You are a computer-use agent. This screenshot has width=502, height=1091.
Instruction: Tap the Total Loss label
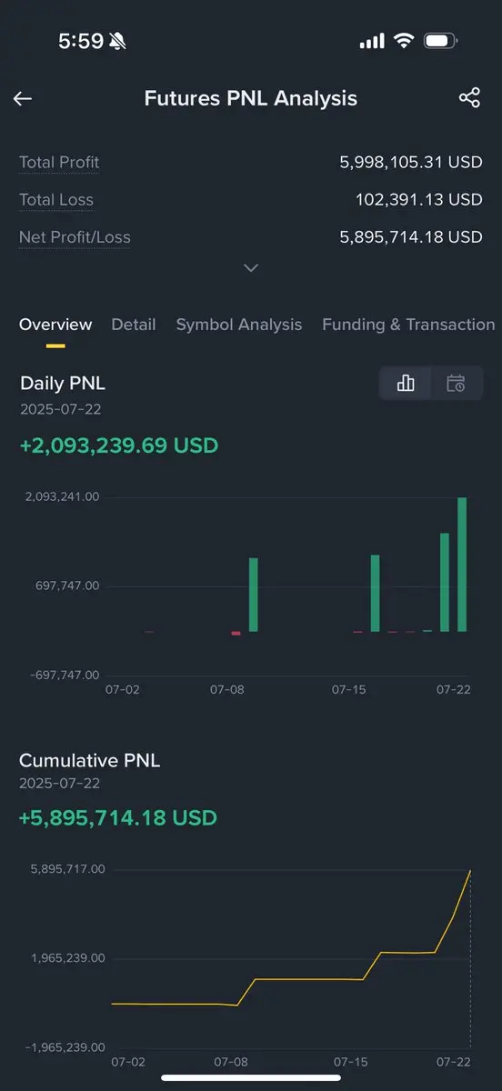56,200
